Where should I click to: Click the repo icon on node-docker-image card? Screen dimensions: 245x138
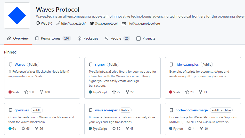point(171,110)
